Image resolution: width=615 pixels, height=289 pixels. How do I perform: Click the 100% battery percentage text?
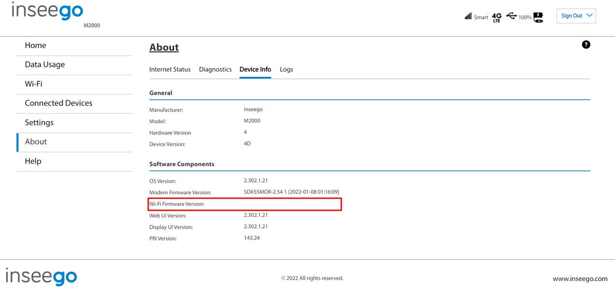pos(525,17)
